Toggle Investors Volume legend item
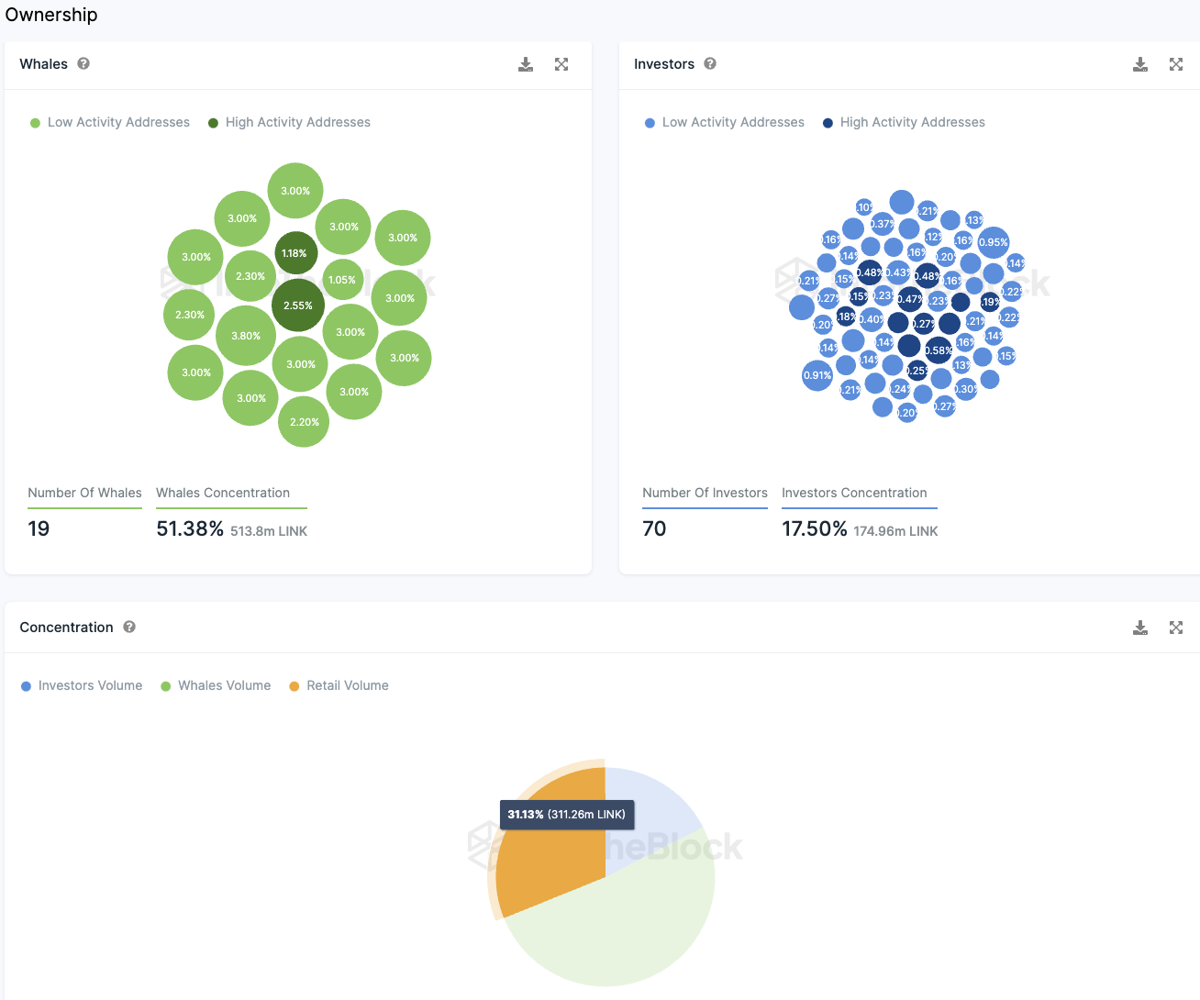 click(82, 685)
